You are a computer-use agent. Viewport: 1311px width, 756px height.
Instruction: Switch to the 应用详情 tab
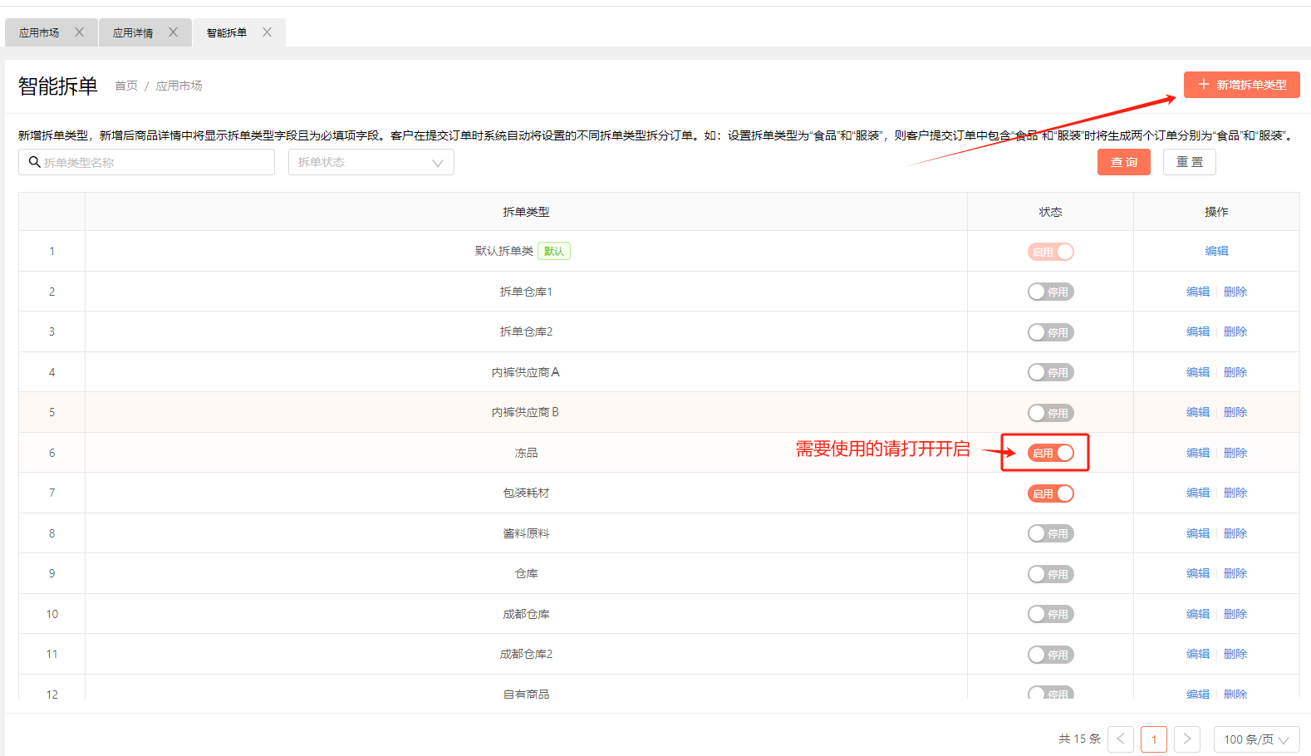tap(133, 32)
